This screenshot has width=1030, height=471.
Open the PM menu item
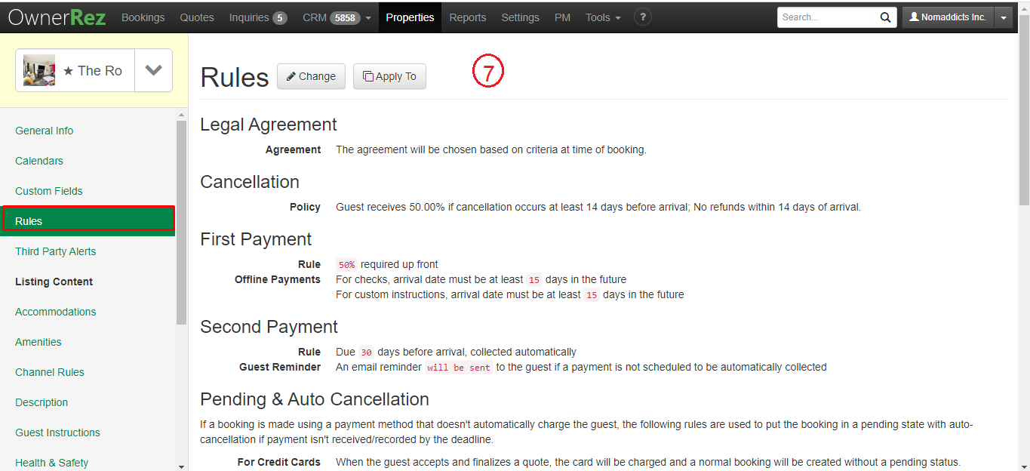(562, 17)
